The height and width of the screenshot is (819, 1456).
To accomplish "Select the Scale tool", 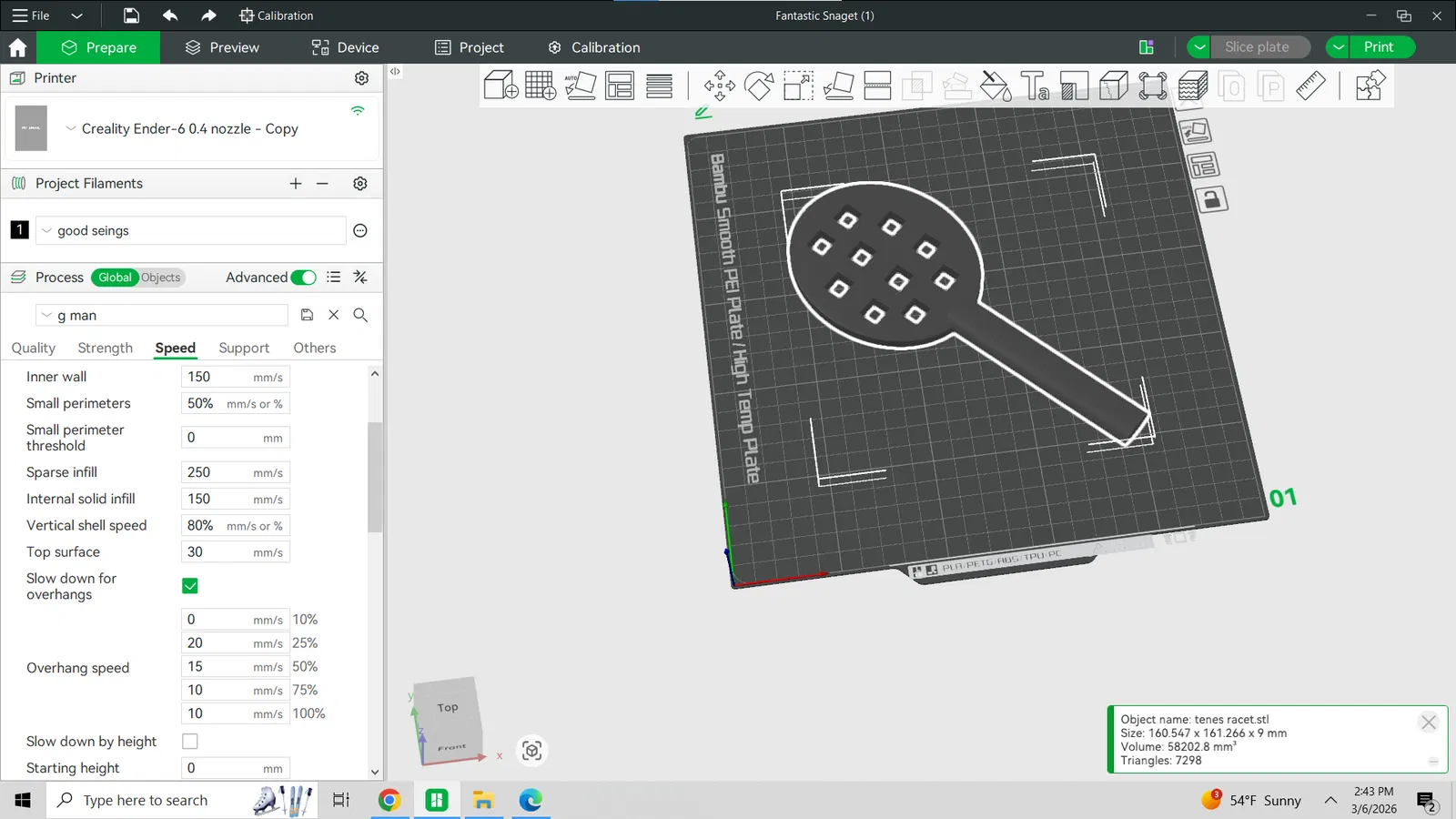I will click(x=798, y=86).
